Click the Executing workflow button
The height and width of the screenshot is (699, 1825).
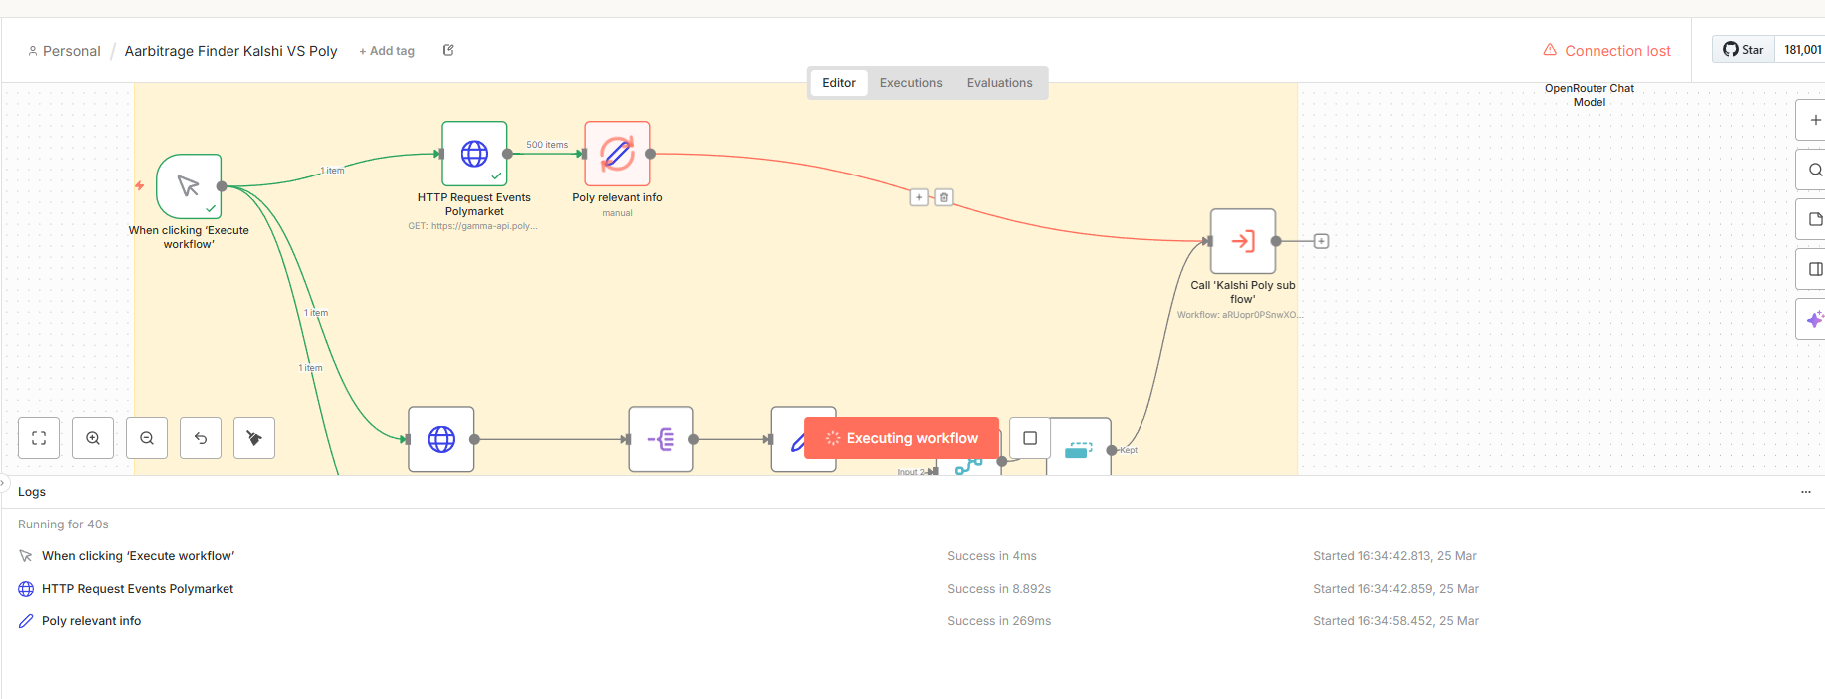coord(901,438)
